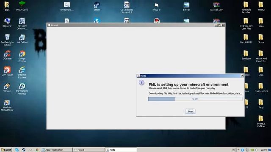Switch to Hello taskbar button
271x152 pixels.
pyautogui.click(x=121, y=150)
